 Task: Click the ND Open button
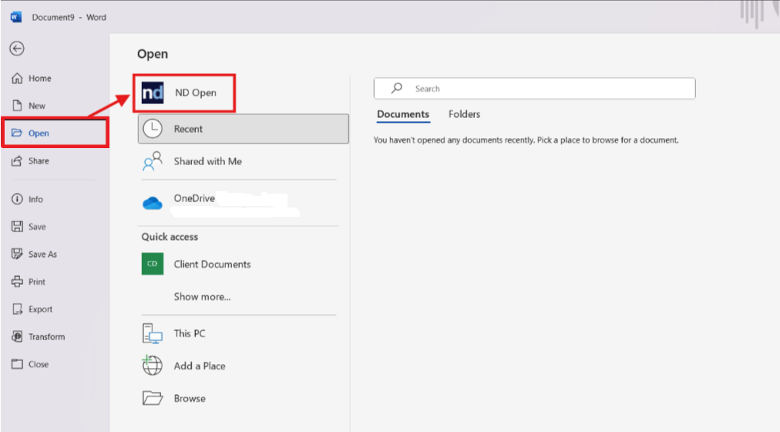(x=184, y=93)
